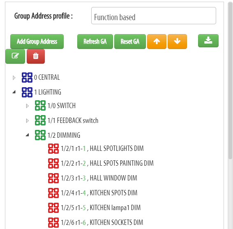Image resolution: width=233 pixels, height=229 pixels.
Task: Collapse the 1 LIGHTING main group
Action: [14, 92]
